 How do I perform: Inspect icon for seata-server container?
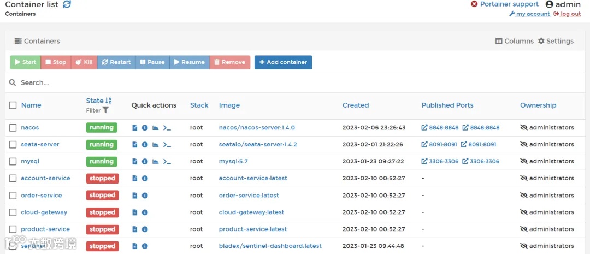pyautogui.click(x=145, y=145)
